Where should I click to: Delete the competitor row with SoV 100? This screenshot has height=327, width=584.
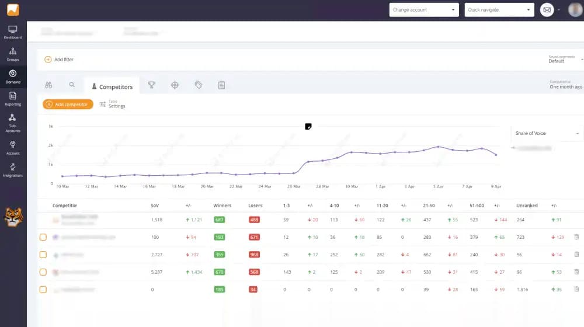[x=576, y=237]
